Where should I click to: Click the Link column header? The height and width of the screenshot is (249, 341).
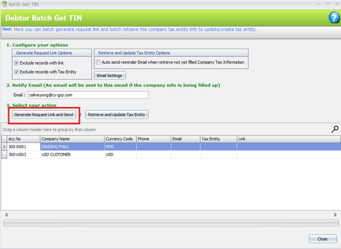click(x=288, y=139)
